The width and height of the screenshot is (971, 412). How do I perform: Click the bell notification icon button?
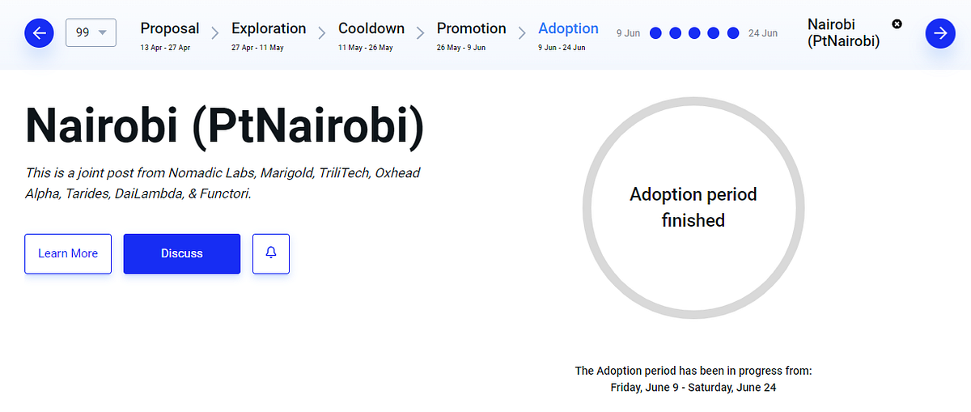pos(271,253)
